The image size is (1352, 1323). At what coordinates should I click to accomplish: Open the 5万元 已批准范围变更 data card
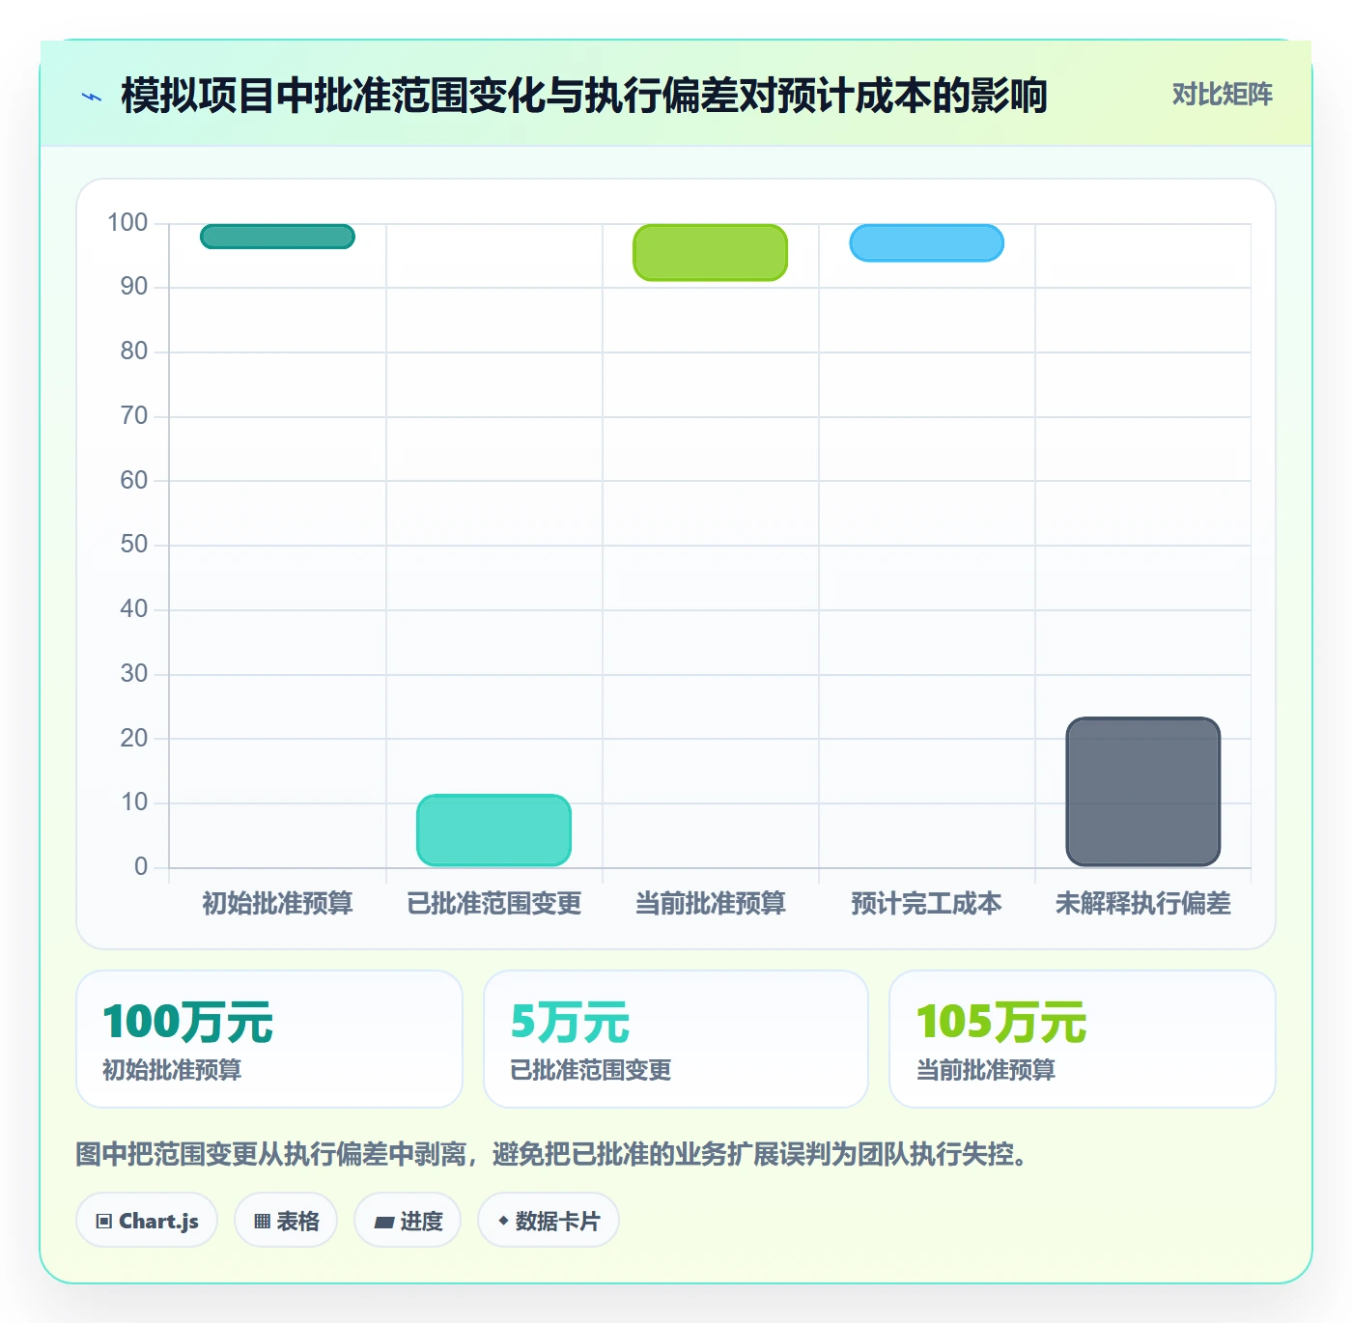tap(676, 1039)
